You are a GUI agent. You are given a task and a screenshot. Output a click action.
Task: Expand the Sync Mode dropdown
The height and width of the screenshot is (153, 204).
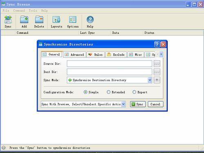tap(150, 80)
